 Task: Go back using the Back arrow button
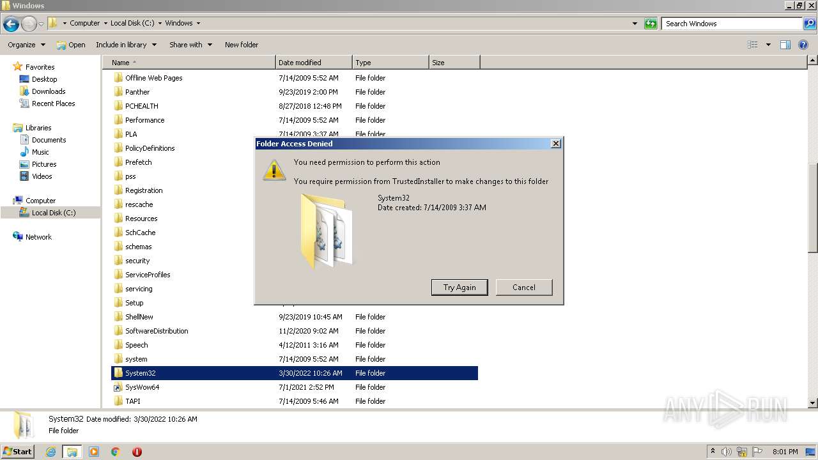tap(11, 24)
